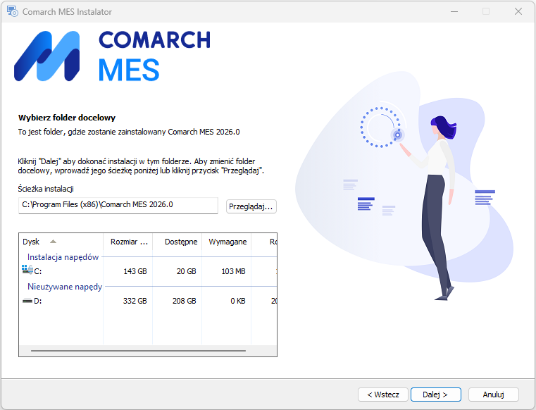
Task: Click the installation path input field
Action: click(118, 205)
